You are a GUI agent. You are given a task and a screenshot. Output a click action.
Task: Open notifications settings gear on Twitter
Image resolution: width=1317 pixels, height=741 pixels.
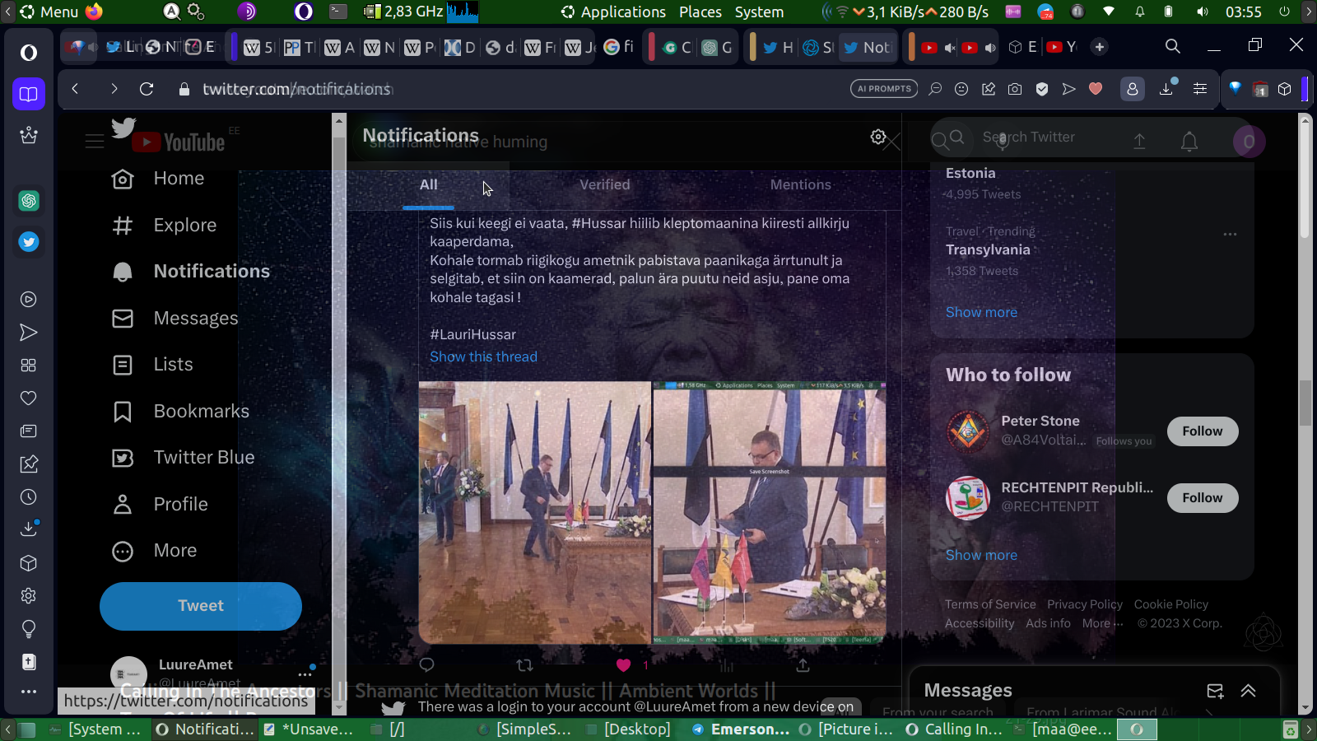(878, 137)
